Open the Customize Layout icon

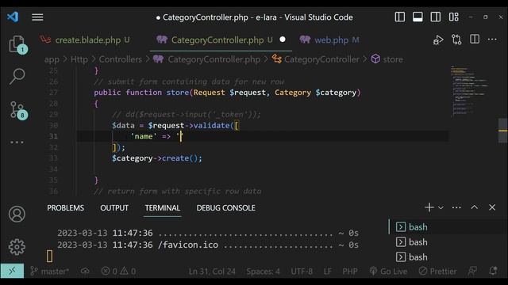(453, 17)
